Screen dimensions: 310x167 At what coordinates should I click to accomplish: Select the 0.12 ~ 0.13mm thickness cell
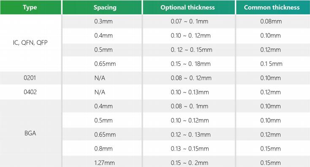(x=189, y=135)
